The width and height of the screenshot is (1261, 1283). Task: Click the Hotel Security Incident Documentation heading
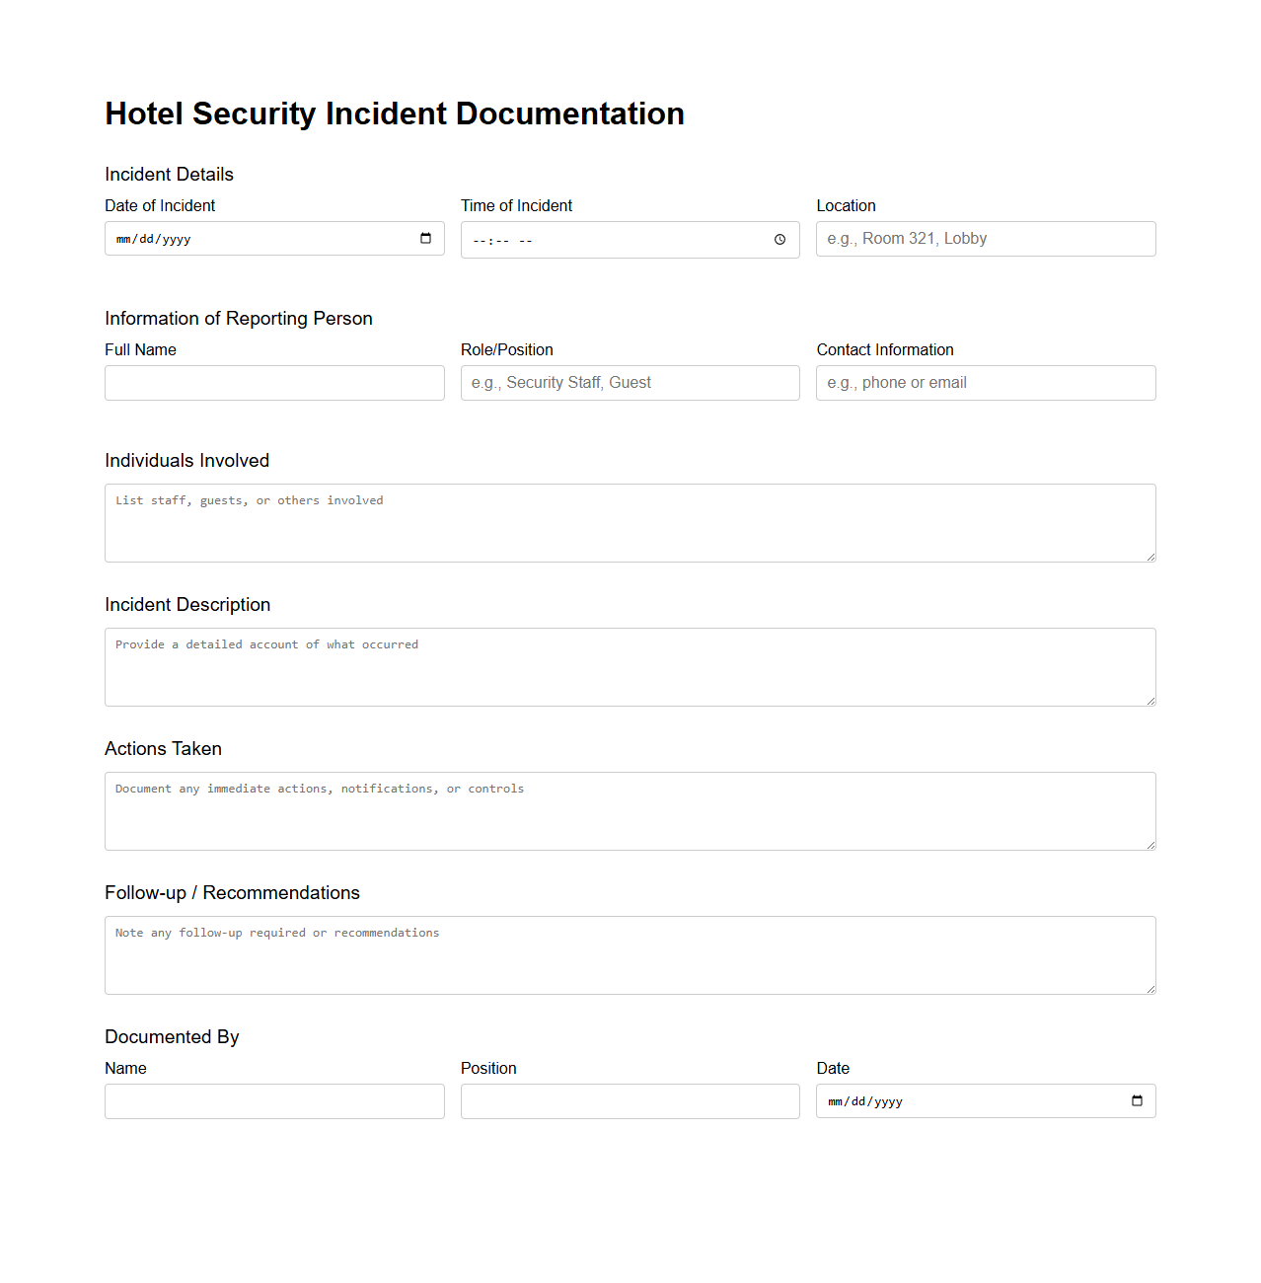click(x=394, y=113)
